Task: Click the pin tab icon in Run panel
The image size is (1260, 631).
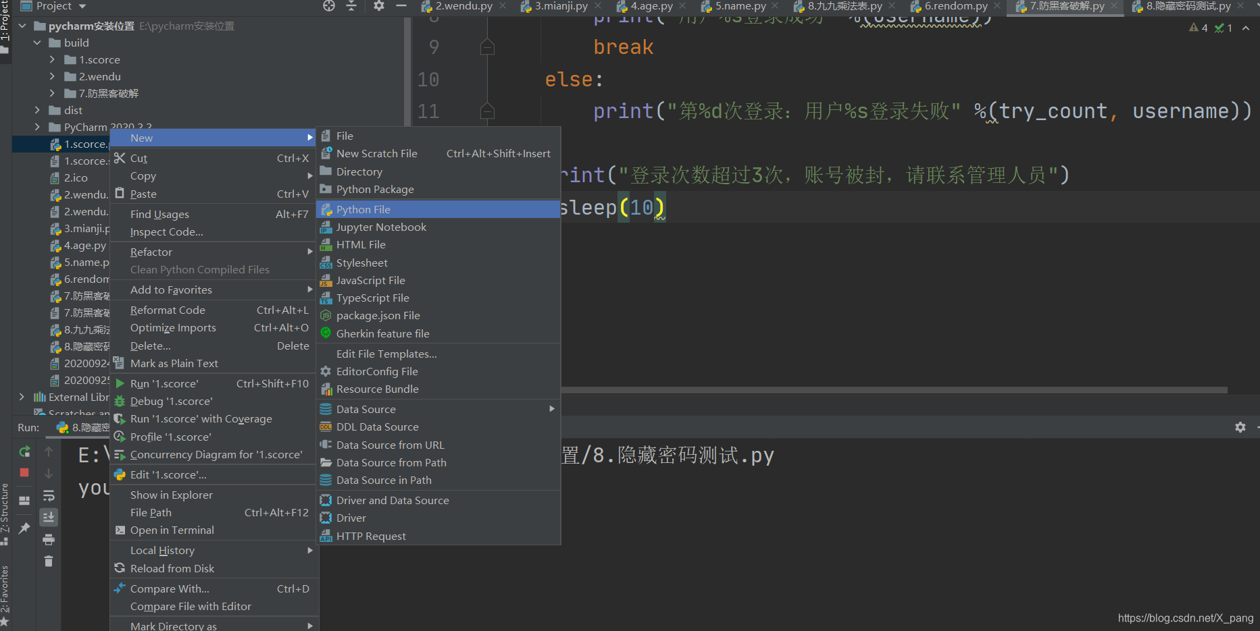Action: [x=24, y=528]
